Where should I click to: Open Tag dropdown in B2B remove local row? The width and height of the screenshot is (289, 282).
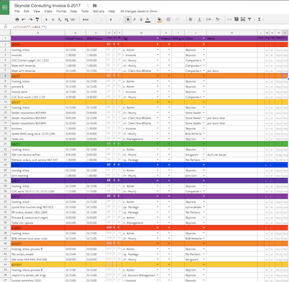pos(158,239)
